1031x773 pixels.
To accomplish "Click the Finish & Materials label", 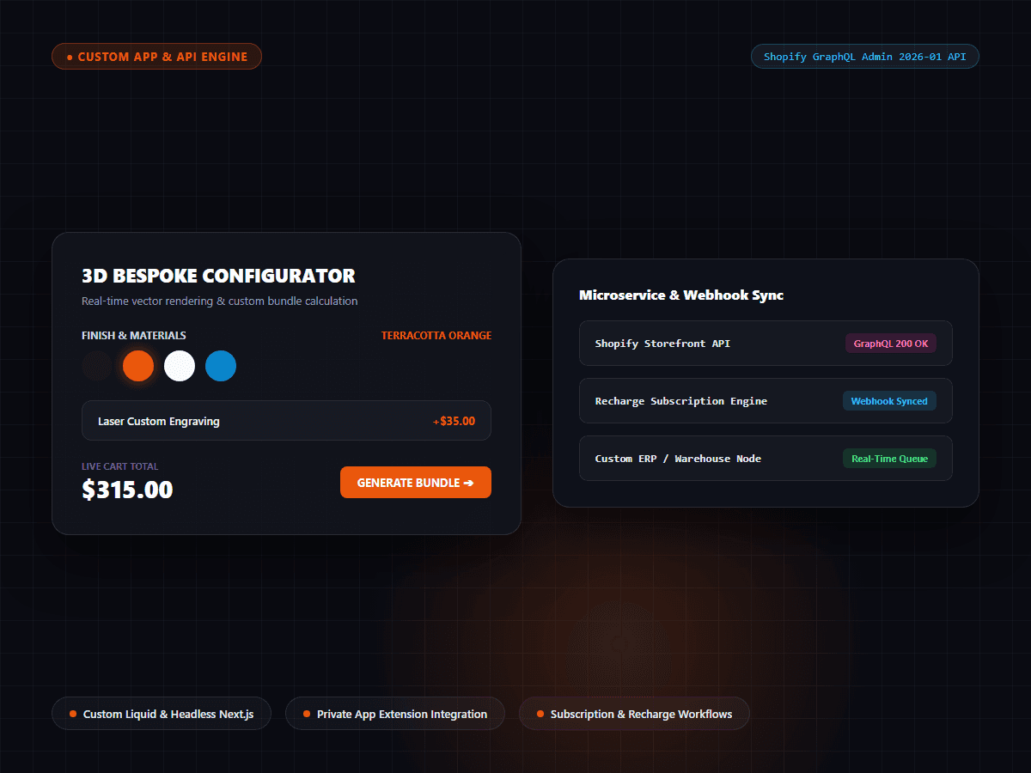I will click(134, 336).
